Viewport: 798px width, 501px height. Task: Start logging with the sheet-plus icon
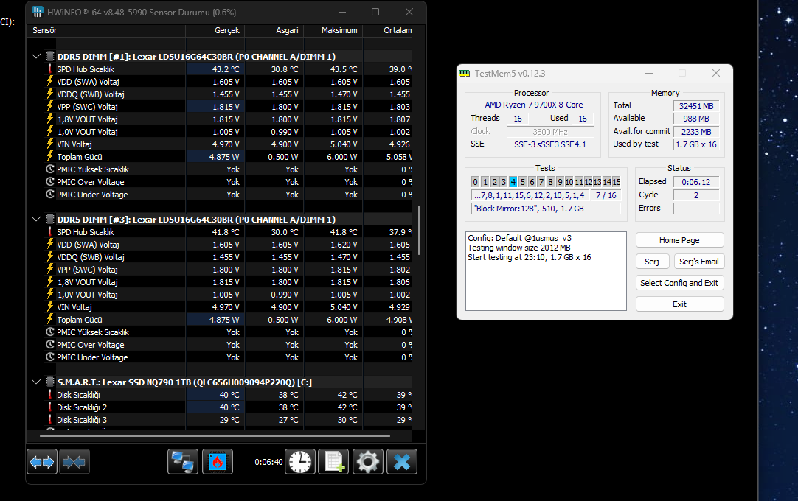coord(334,462)
